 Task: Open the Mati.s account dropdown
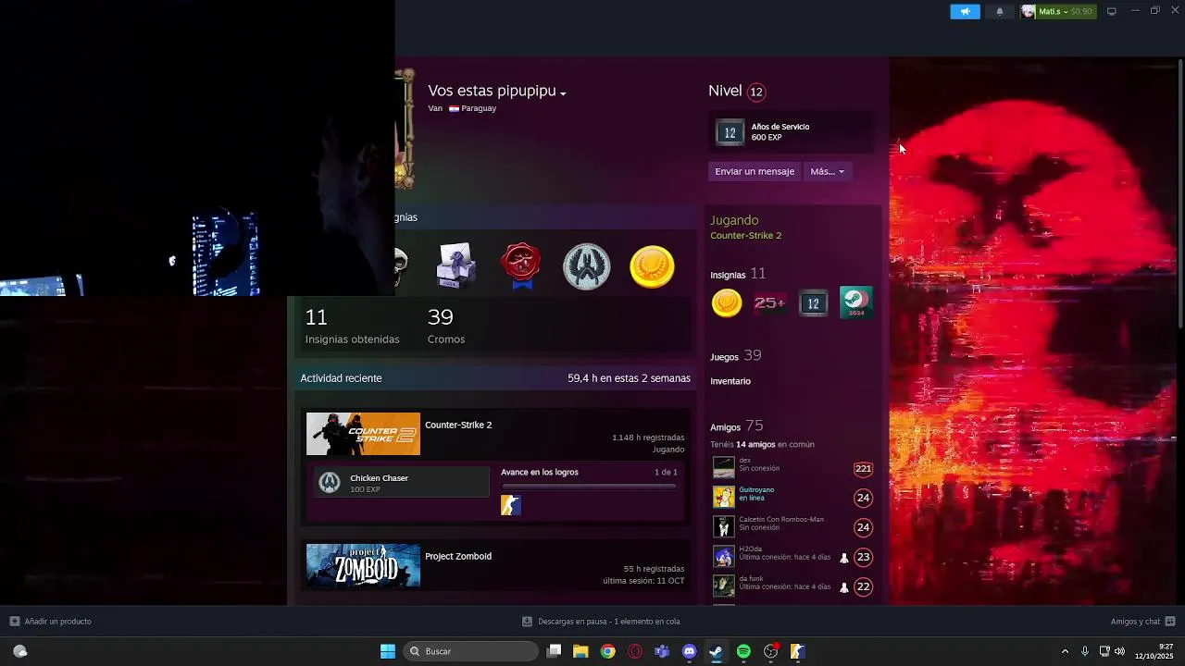coord(1057,11)
